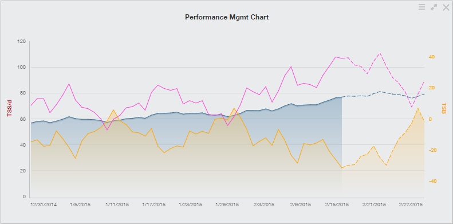This screenshot has height=224, width=453.
Task: Click the Performance Mgmt Chart title
Action: (x=227, y=17)
